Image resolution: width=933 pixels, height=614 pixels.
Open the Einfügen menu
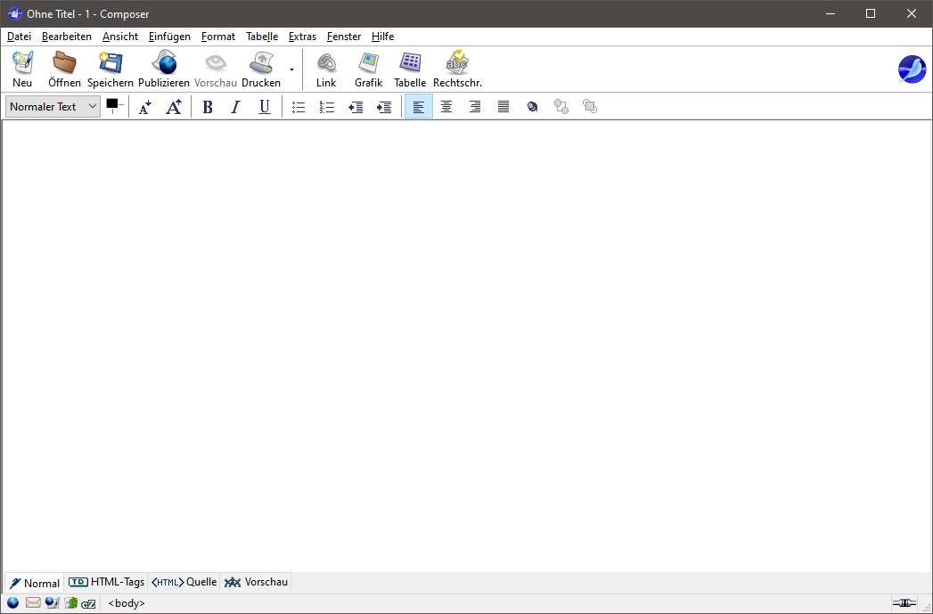point(169,37)
